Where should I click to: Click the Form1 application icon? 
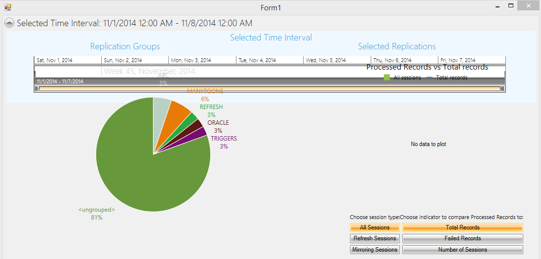(8, 7)
